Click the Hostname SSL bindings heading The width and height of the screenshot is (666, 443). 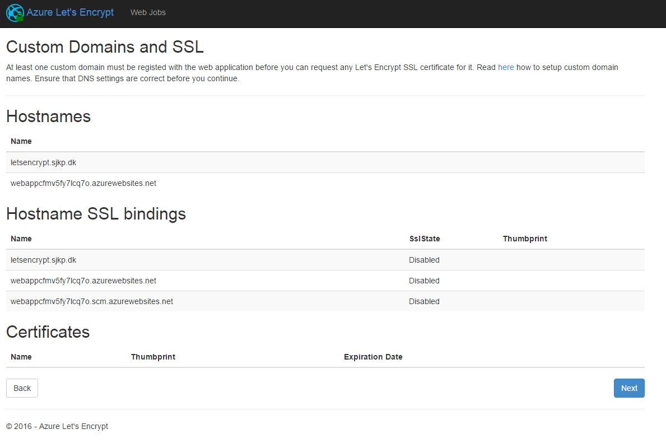pyautogui.click(x=96, y=214)
